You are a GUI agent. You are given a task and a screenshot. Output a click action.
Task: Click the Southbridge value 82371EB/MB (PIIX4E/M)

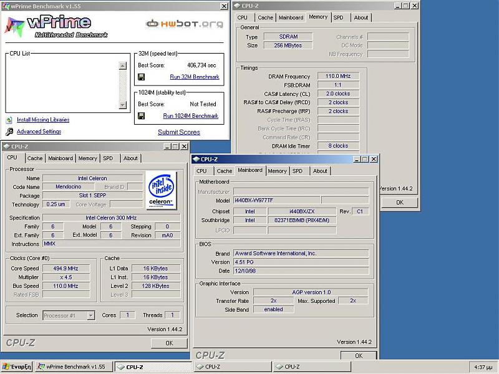click(x=302, y=220)
